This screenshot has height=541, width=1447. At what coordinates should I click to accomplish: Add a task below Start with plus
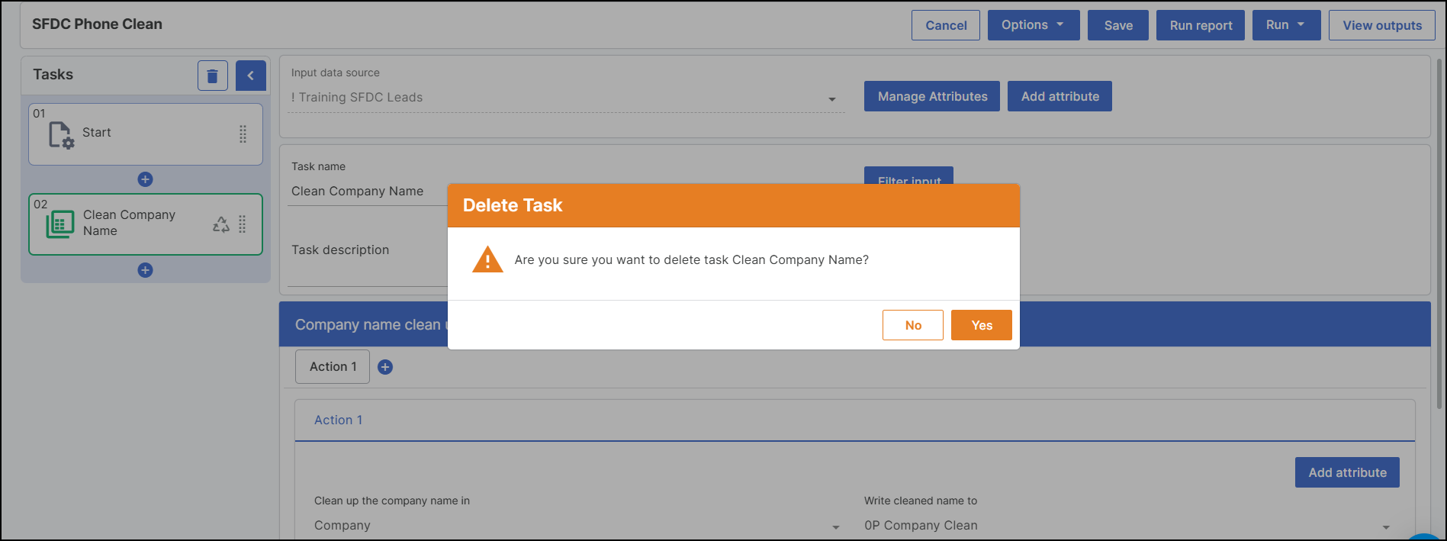pos(146,179)
